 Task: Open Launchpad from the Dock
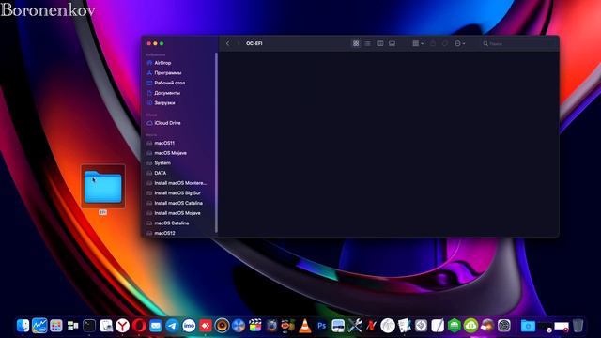(56, 326)
